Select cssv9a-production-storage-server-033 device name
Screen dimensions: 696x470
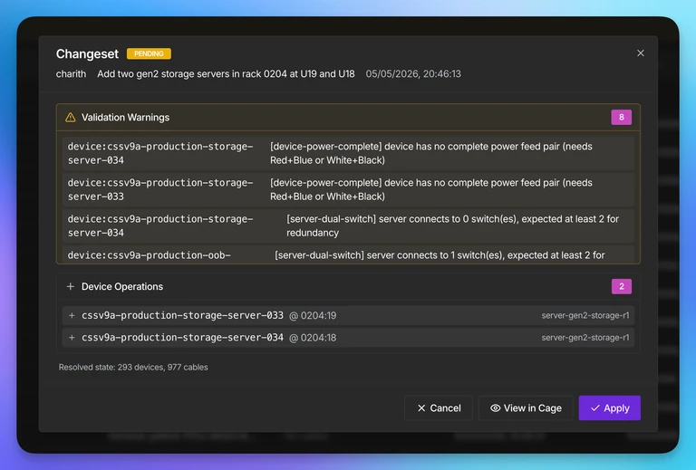click(182, 315)
